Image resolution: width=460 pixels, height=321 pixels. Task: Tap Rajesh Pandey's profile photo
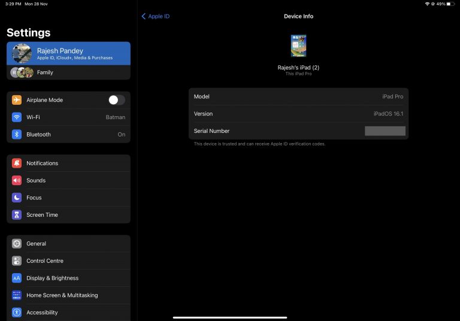click(x=22, y=53)
